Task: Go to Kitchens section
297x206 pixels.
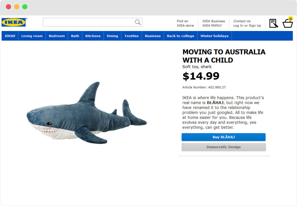Action: [x=93, y=36]
